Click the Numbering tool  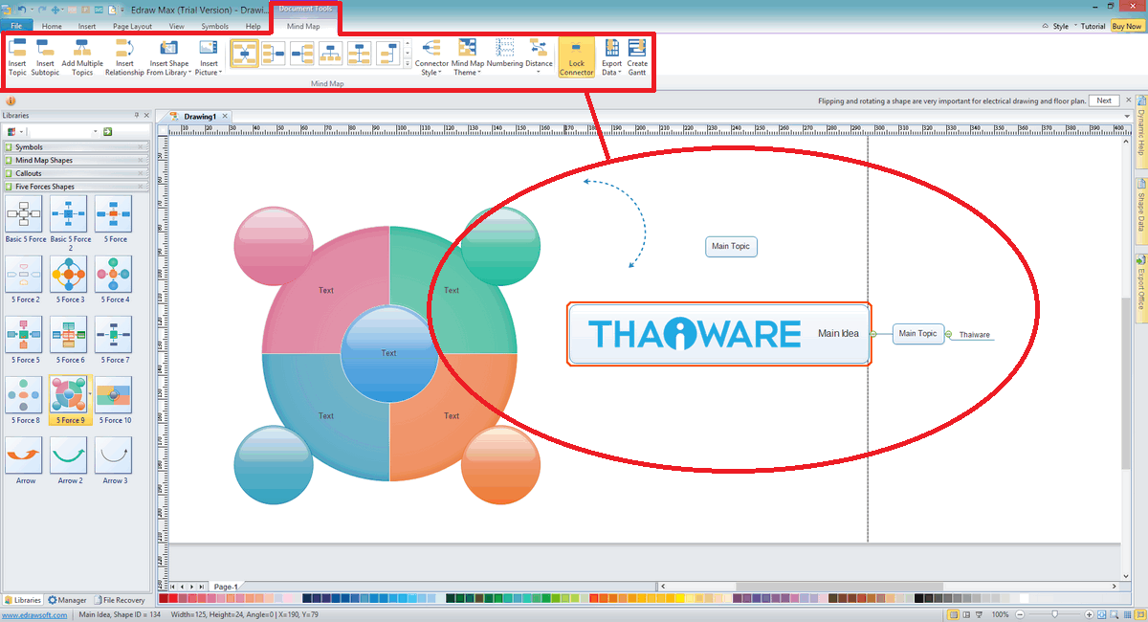pos(505,54)
